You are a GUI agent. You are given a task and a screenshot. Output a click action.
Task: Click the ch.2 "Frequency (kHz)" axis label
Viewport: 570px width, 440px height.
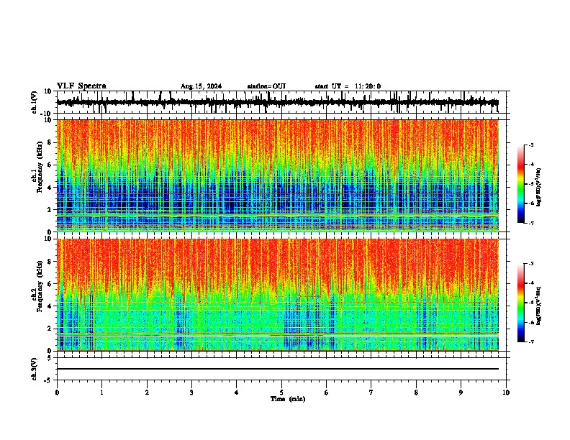(40, 286)
